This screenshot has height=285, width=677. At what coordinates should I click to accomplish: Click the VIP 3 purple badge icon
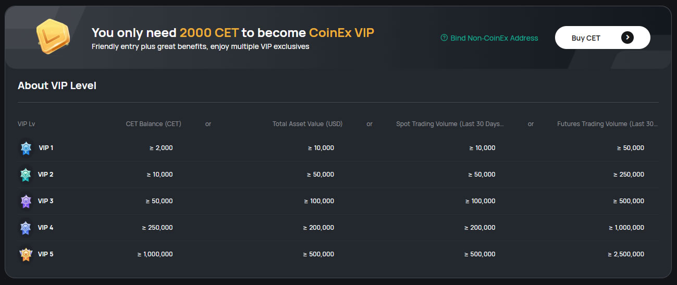coord(26,201)
